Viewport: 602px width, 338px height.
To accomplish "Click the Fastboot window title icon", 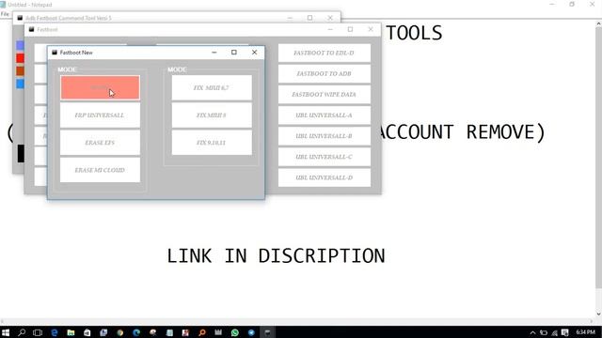I will click(x=31, y=29).
